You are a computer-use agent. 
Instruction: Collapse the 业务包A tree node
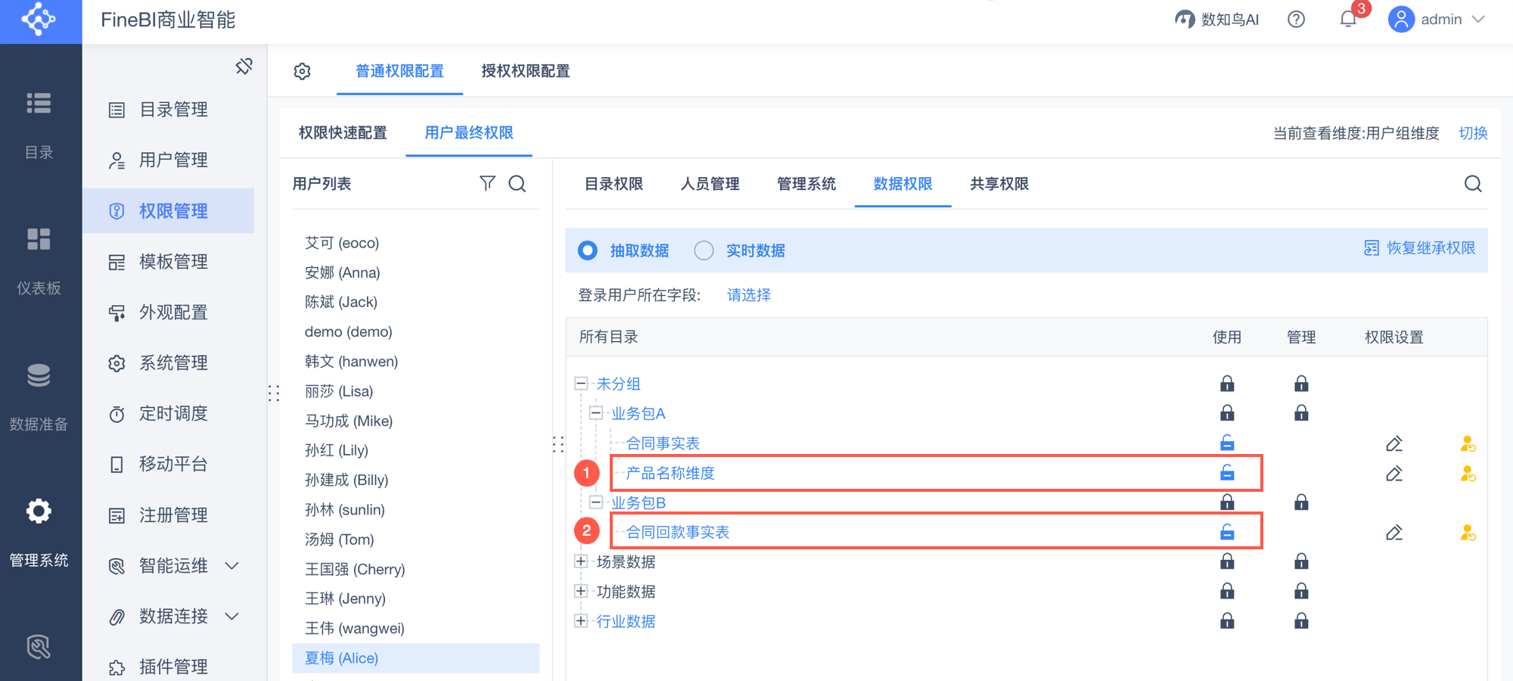[595, 413]
